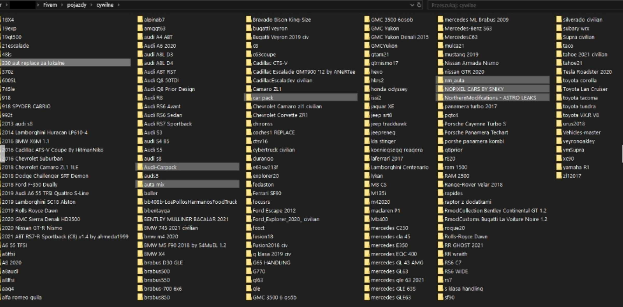623x307 pixels.
Task: Click the Bravado Bison King-Size folder icon
Action: 249,19
